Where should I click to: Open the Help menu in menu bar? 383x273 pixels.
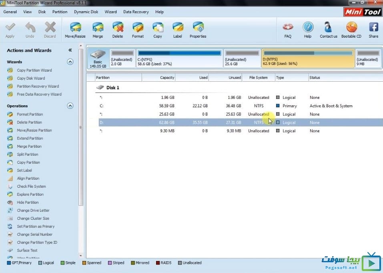pyautogui.click(x=160, y=12)
